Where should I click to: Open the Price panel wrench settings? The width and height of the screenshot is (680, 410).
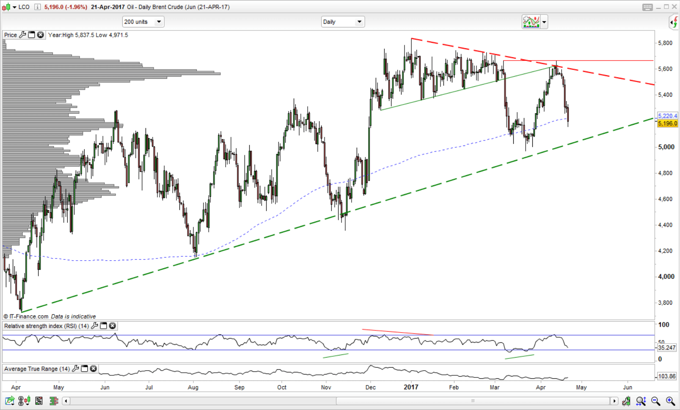pos(23,35)
